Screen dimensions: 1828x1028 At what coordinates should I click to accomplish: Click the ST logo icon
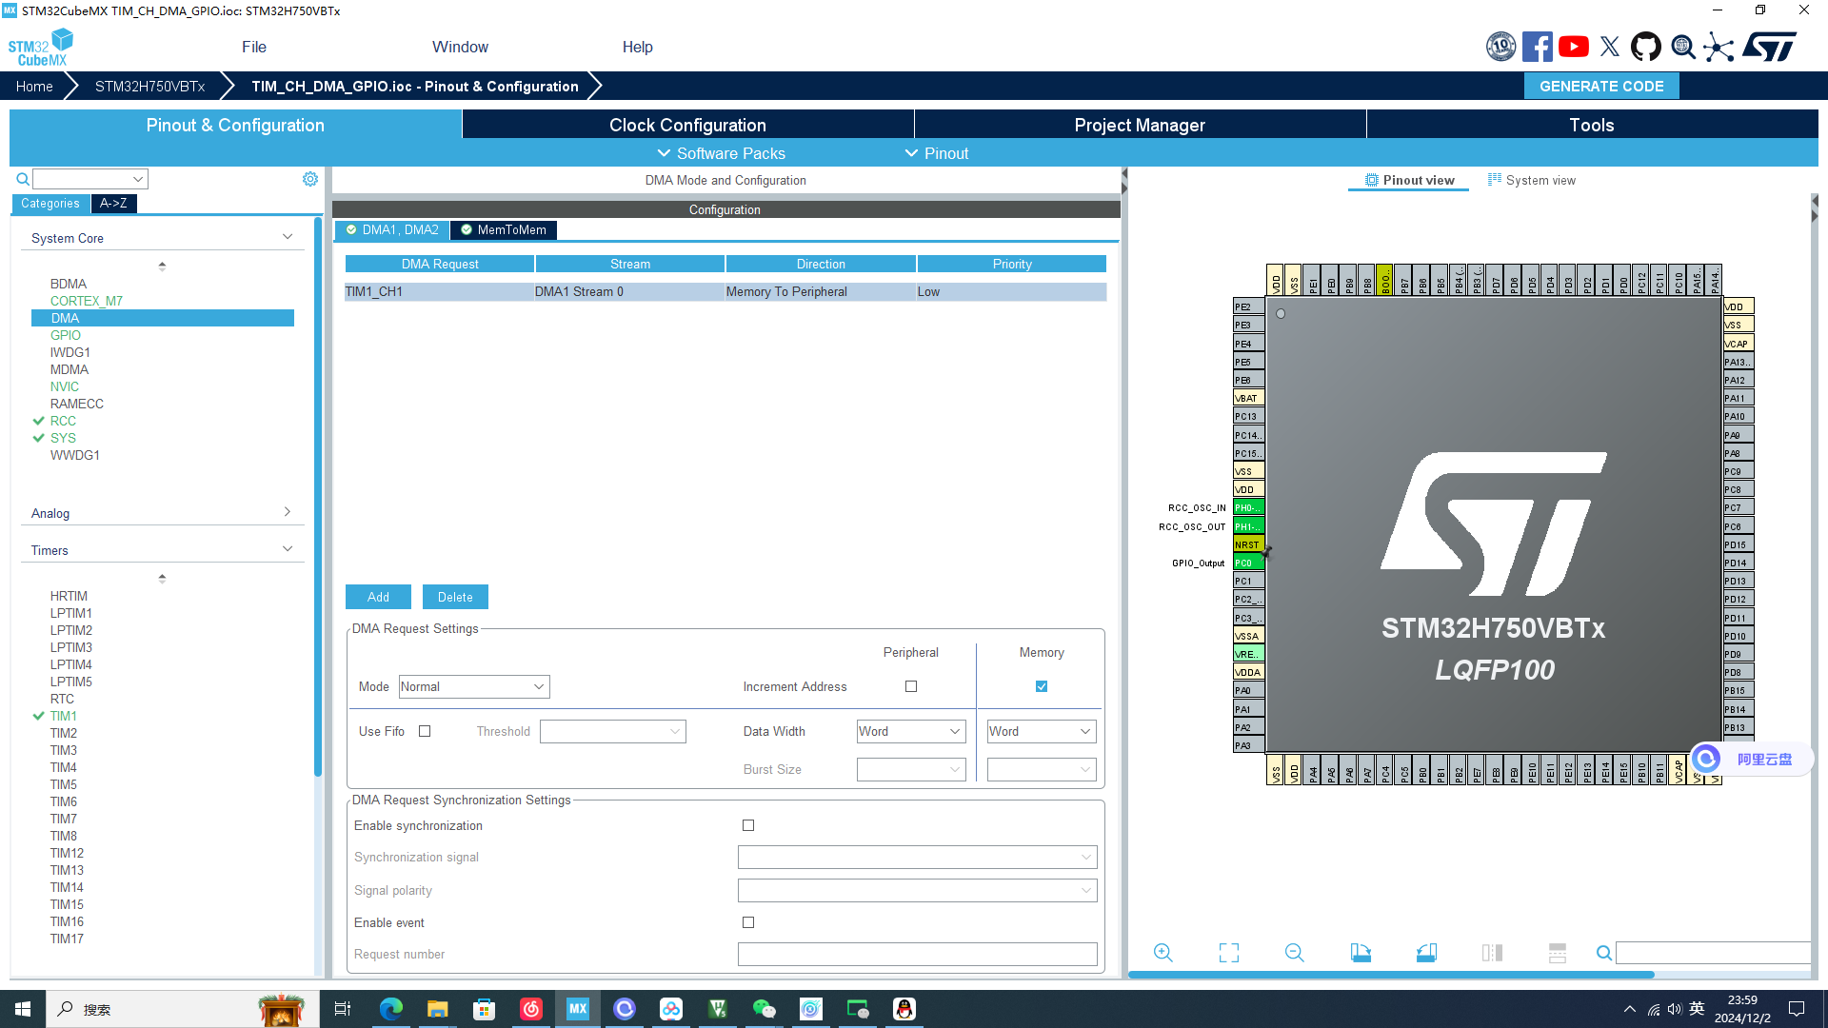(x=1770, y=47)
